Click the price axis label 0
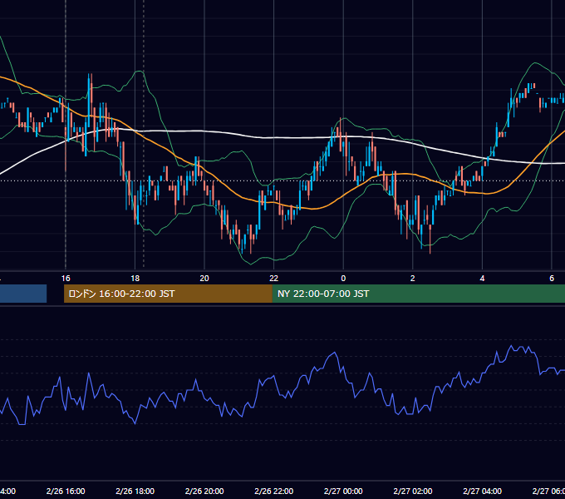The width and height of the screenshot is (565, 499). 343,279
